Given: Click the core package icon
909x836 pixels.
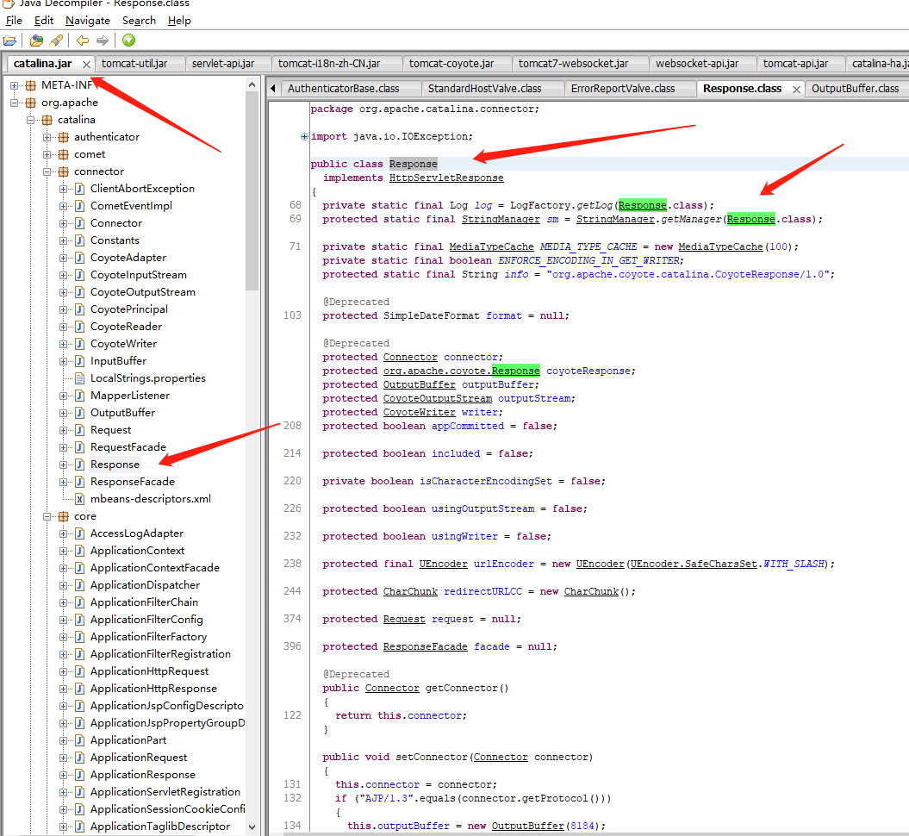Looking at the screenshot, I should click(x=63, y=516).
